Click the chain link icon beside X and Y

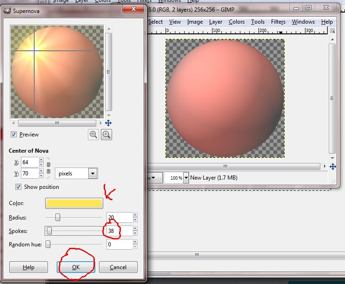(48, 168)
